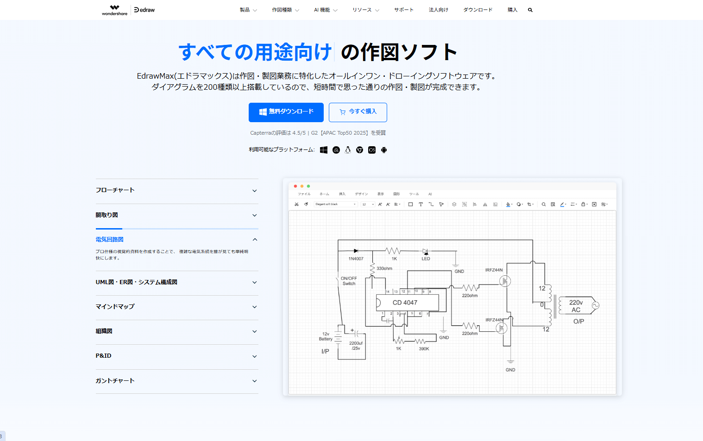The height and width of the screenshot is (441, 703).
Task: Click the AI tab in the editor preview
Action: tap(430, 194)
